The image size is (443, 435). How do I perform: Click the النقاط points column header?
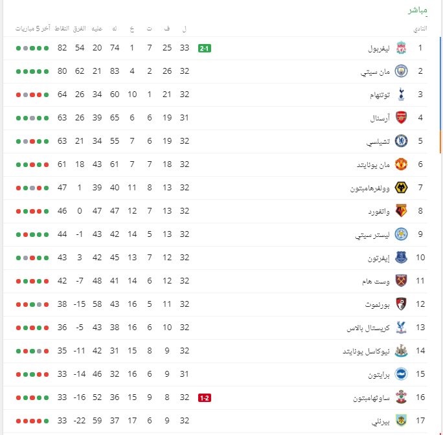[62, 28]
